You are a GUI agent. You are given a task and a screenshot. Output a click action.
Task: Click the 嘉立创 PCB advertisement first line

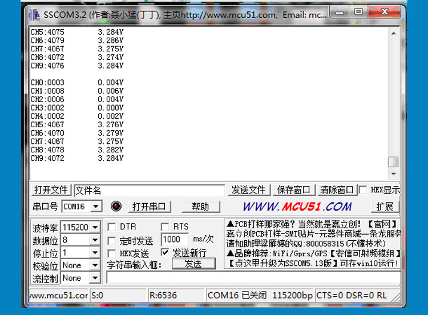click(312, 224)
